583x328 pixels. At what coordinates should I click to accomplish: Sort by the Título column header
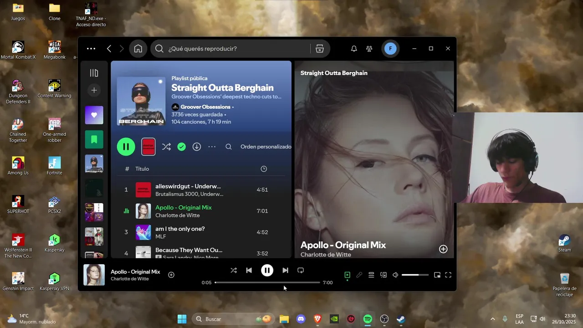pyautogui.click(x=142, y=169)
